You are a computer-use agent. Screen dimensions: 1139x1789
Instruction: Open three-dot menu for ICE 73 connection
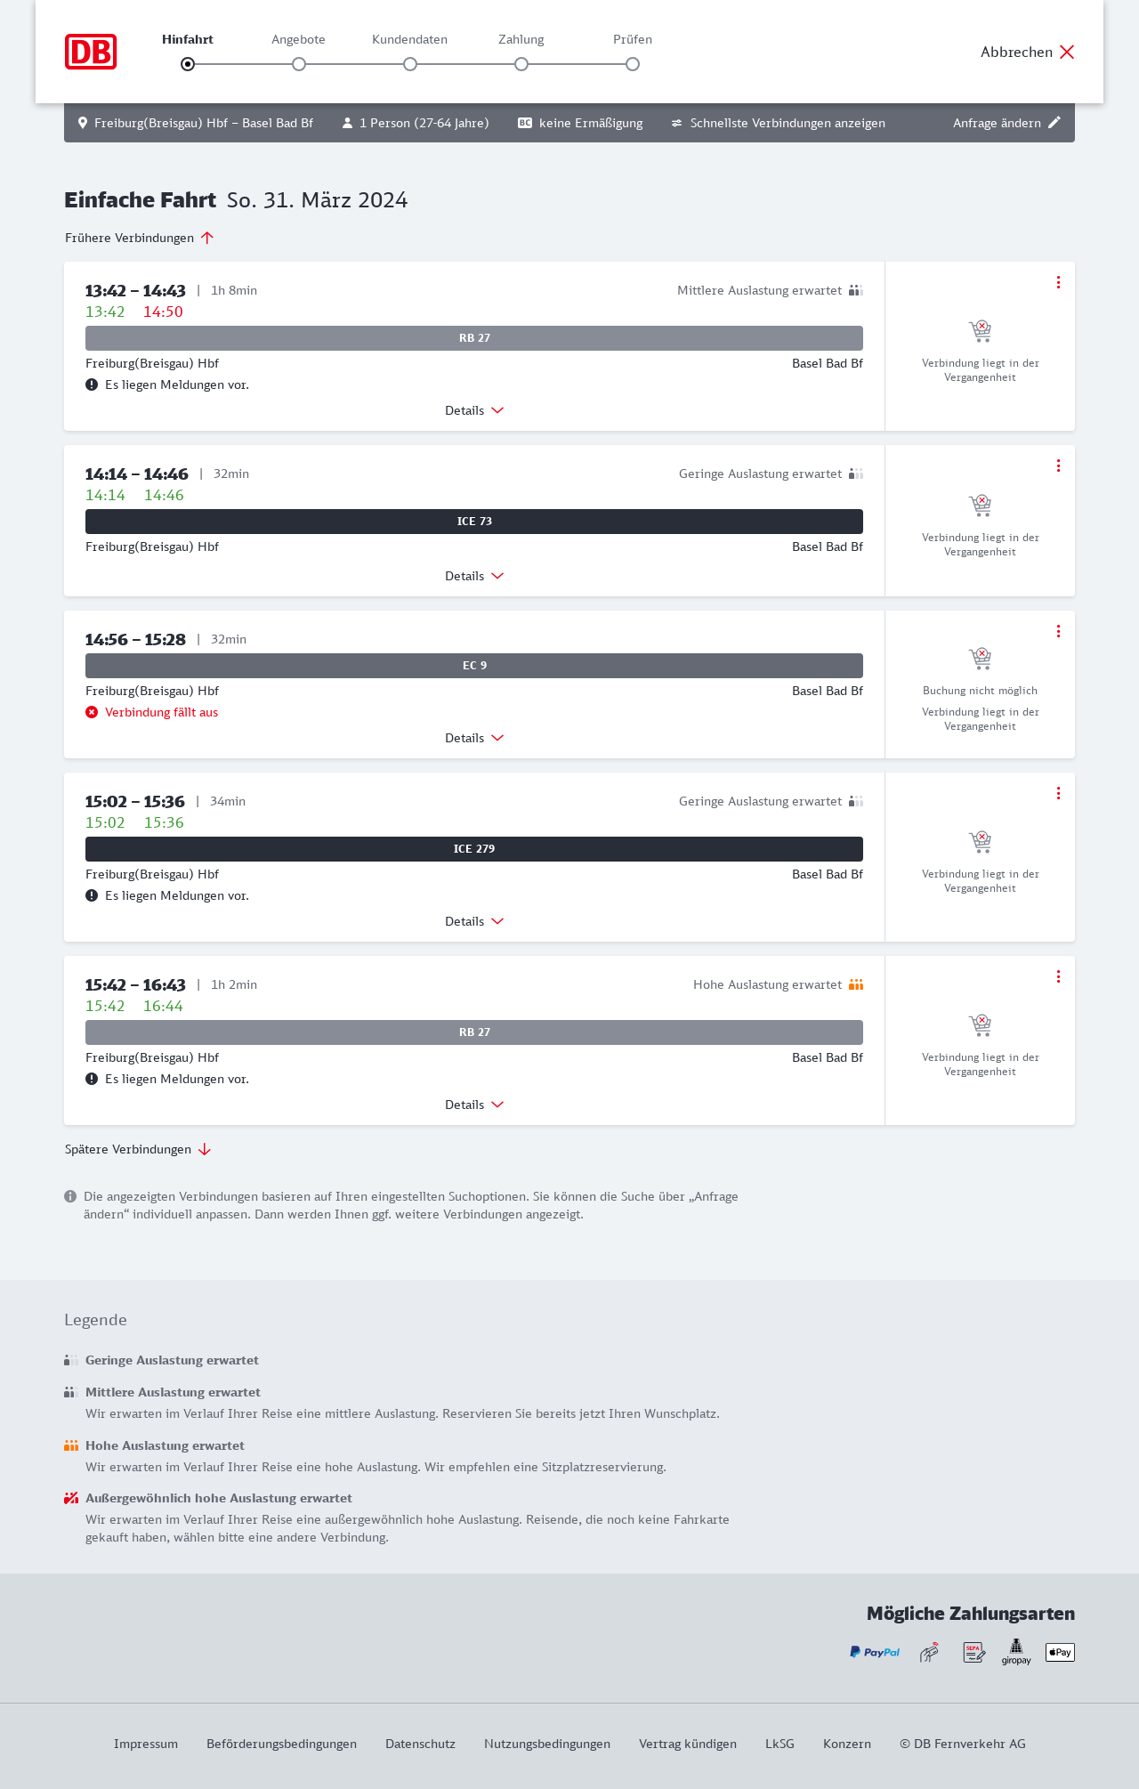coord(1058,465)
